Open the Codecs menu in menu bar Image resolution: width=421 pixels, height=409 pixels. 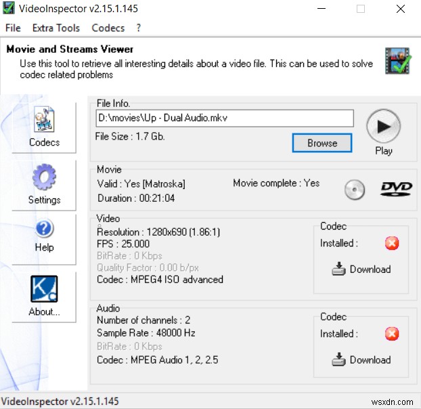108,28
